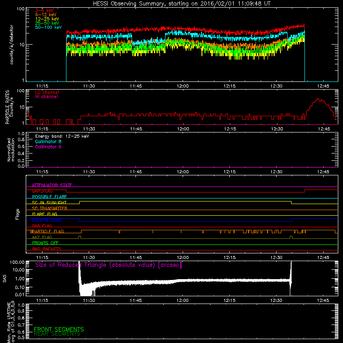Click the POSSIBLE_FLARE flag label
The width and height of the screenshot is (343, 343).
(x=49, y=197)
